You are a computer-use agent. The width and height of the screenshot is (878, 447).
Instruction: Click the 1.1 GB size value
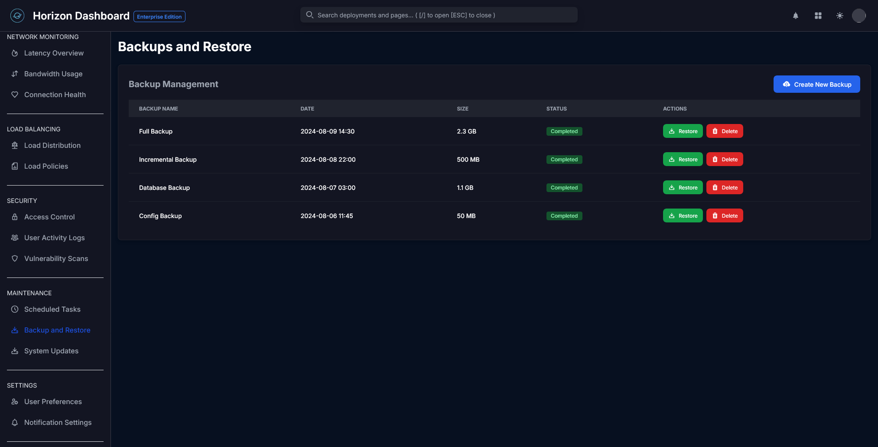(x=465, y=187)
